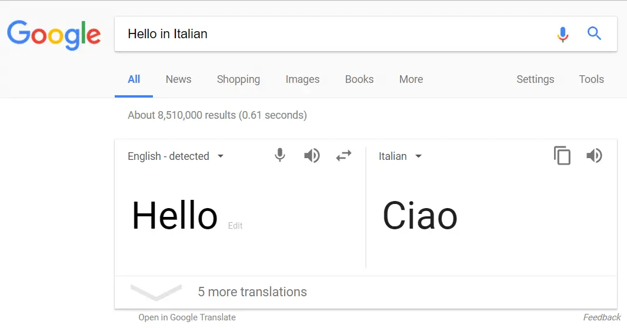Listen to the Italian word Ciao
The height and width of the screenshot is (328, 627).
pyautogui.click(x=594, y=155)
